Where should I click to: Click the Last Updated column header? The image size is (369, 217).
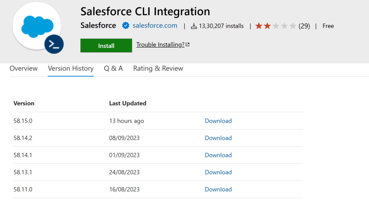[x=127, y=103]
